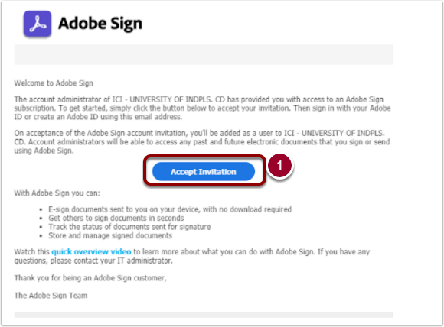Click the paragraph starting The account administrator

coord(202,108)
